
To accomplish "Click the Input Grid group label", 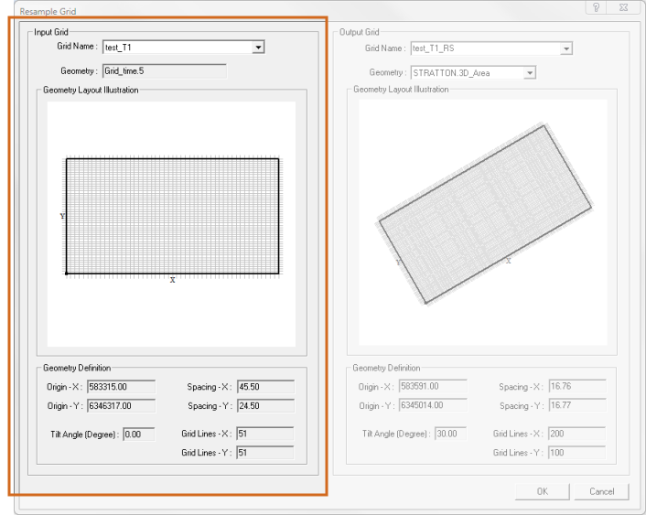I will click(x=51, y=32).
